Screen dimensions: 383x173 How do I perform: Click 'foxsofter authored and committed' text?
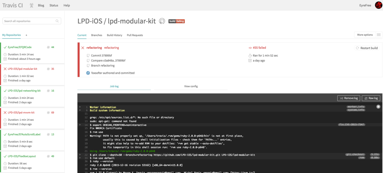113,73
